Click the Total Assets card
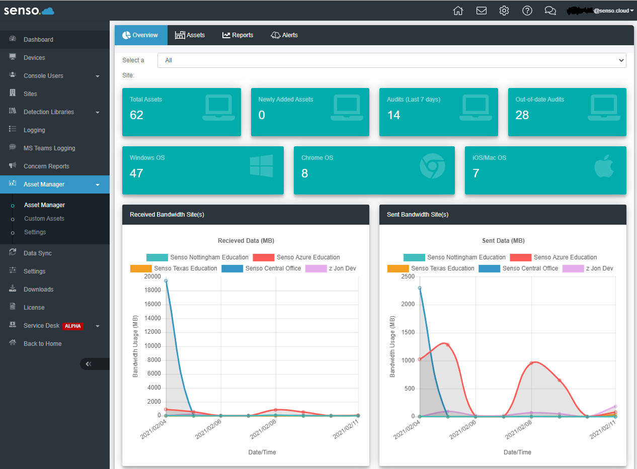This screenshot has height=469, width=637. [x=182, y=112]
